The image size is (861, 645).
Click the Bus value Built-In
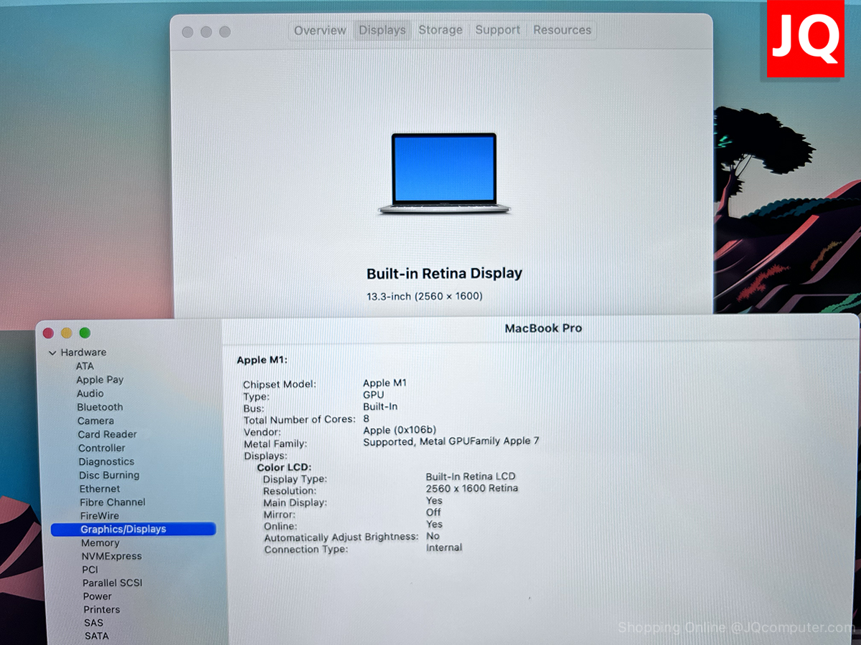tap(380, 406)
